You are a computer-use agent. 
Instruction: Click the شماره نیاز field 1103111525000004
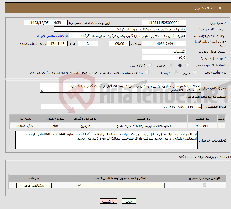point(164,23)
